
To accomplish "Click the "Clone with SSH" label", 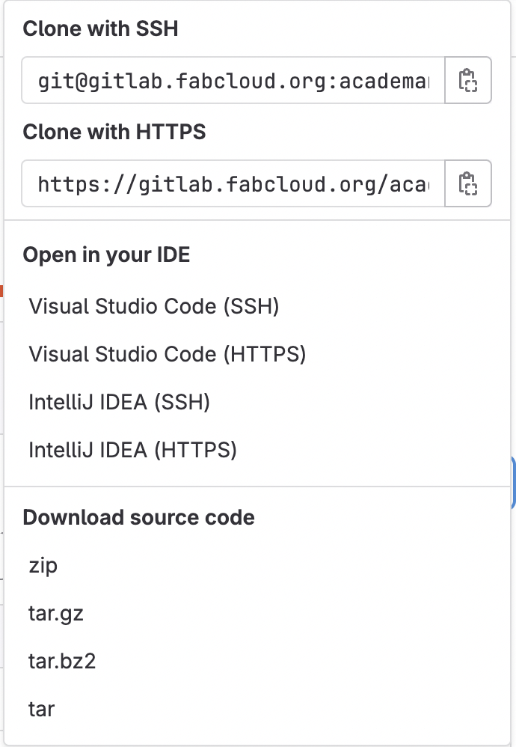I will (x=100, y=28).
